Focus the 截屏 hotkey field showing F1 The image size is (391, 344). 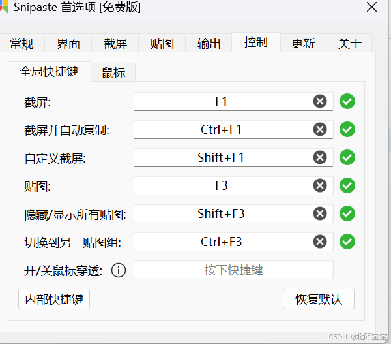pyautogui.click(x=233, y=101)
